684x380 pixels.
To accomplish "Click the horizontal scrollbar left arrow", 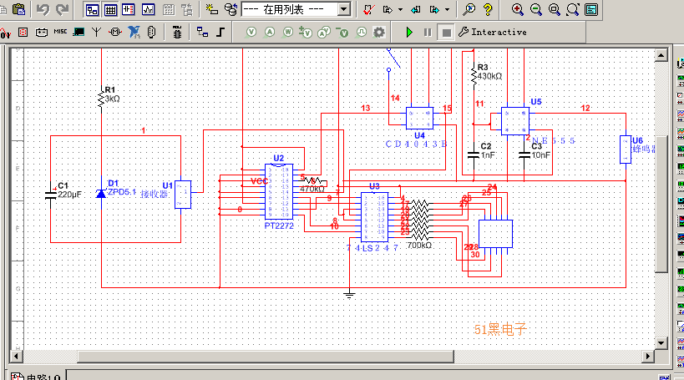I will (x=17, y=357).
